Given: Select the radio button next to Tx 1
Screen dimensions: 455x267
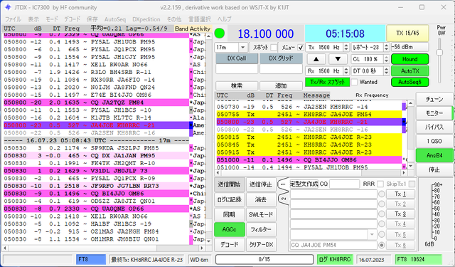Looking at the screenshot, I should pyautogui.click(x=382, y=194).
